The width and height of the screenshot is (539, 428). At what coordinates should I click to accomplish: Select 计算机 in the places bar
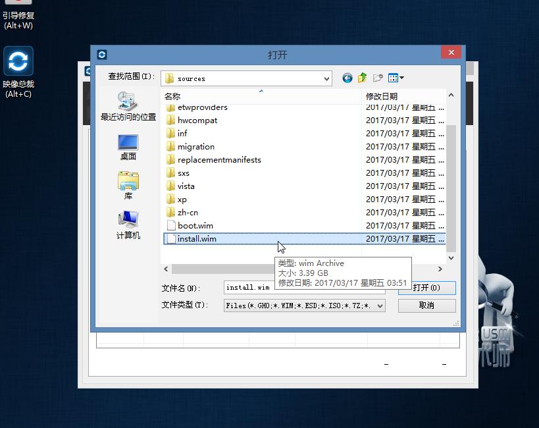[128, 225]
